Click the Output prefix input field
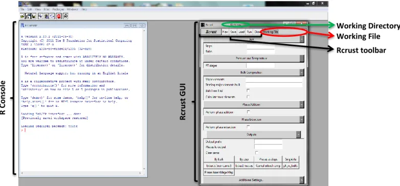The height and width of the screenshot is (186, 400). 269,142
